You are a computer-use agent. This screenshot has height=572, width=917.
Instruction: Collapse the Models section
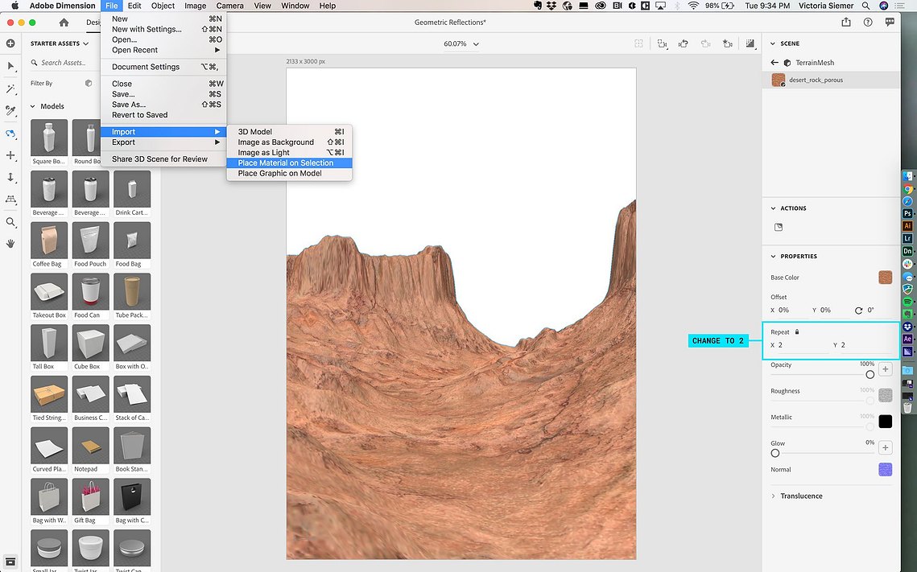(x=33, y=106)
